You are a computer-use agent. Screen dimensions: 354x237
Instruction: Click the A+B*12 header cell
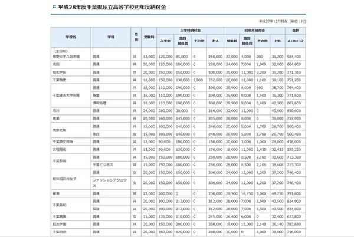click(296, 41)
